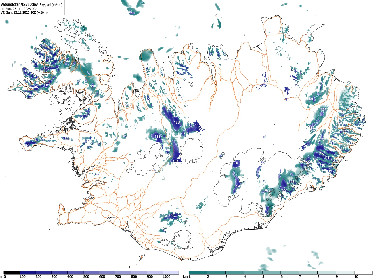Click the 'VT: Sun. 23.11.2025 20Z' line
373x279 pixels.
coord(18,13)
